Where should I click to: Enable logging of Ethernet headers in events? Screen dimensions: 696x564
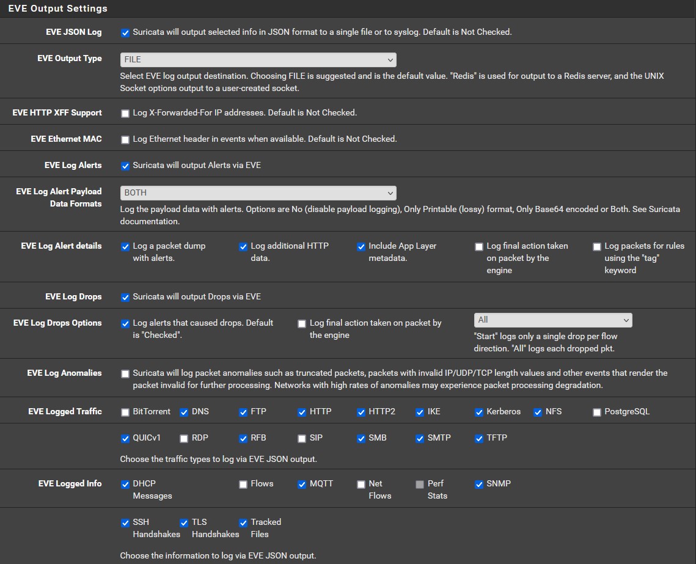pyautogui.click(x=125, y=139)
